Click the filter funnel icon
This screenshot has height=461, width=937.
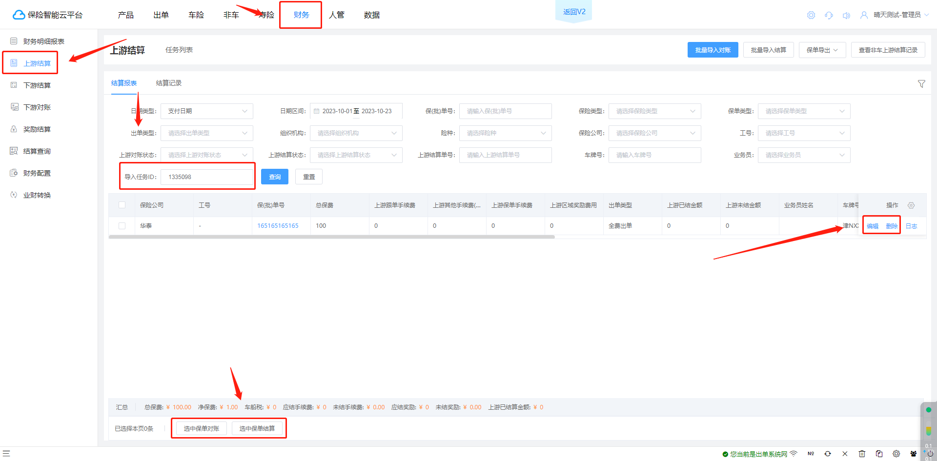921,84
